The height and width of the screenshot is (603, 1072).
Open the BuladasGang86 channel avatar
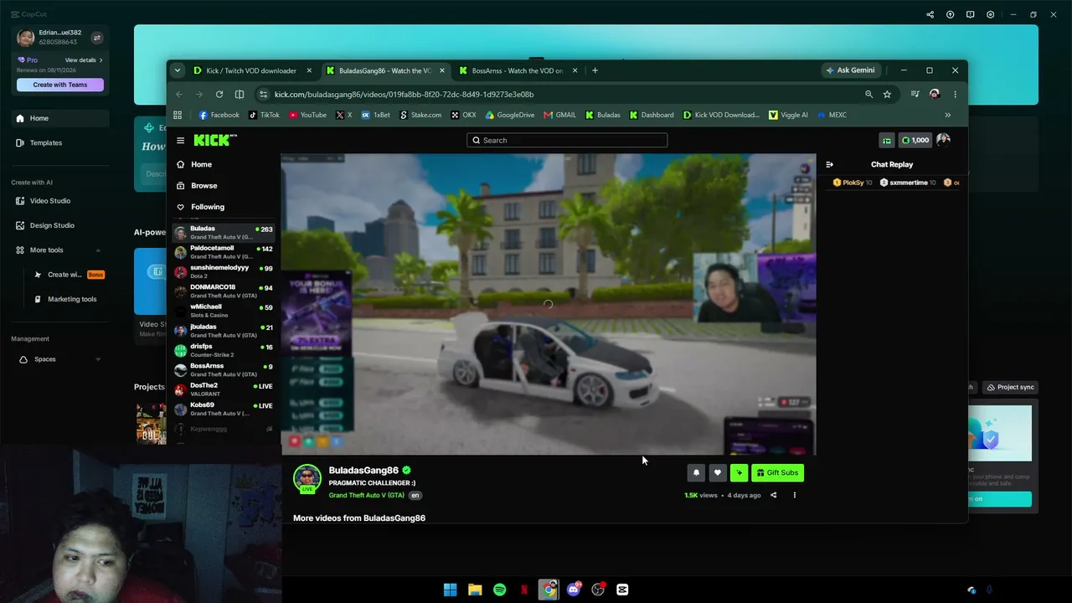pyautogui.click(x=307, y=478)
